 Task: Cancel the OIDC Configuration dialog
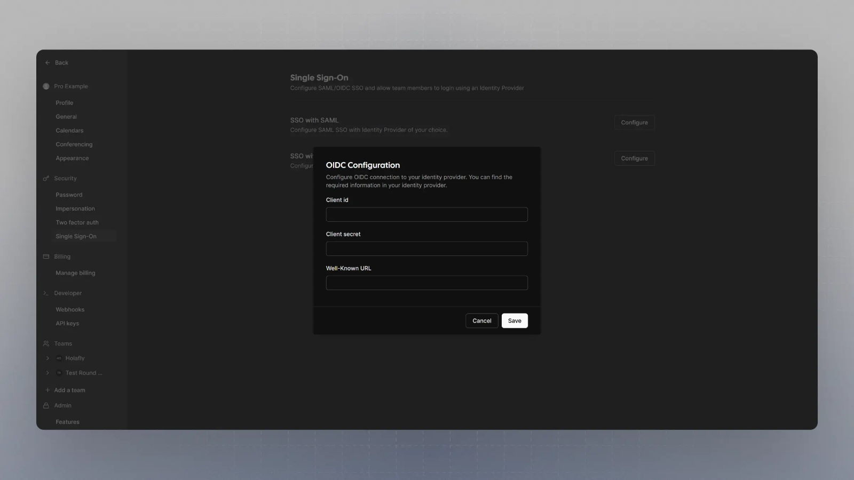click(481, 321)
